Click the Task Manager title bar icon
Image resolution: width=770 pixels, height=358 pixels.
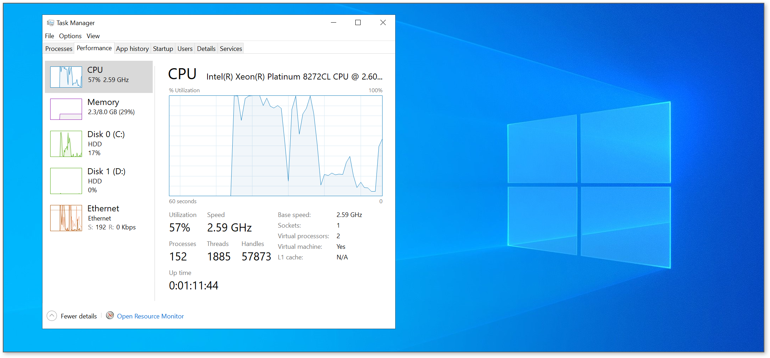(50, 23)
